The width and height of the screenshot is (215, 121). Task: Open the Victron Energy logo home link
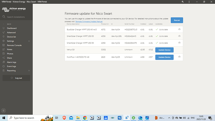(14, 9)
